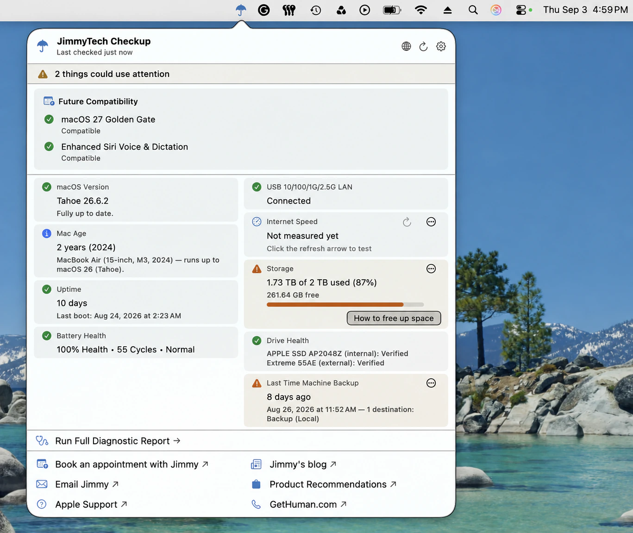Screen dimensions: 633x533
Task: Open more options for Internet Speed
Action: tap(431, 222)
